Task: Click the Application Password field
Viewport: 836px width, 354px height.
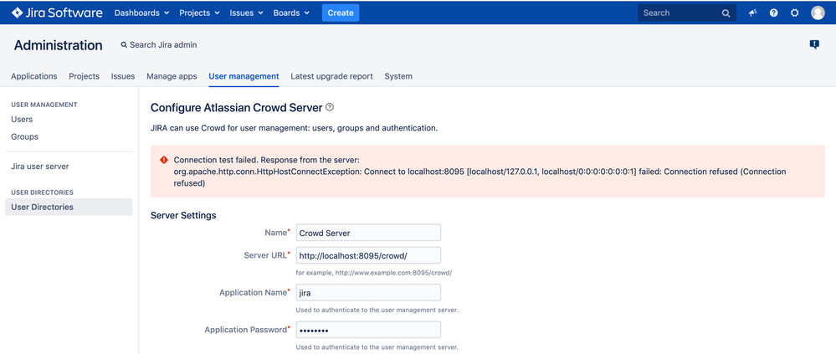Action: [x=368, y=330]
